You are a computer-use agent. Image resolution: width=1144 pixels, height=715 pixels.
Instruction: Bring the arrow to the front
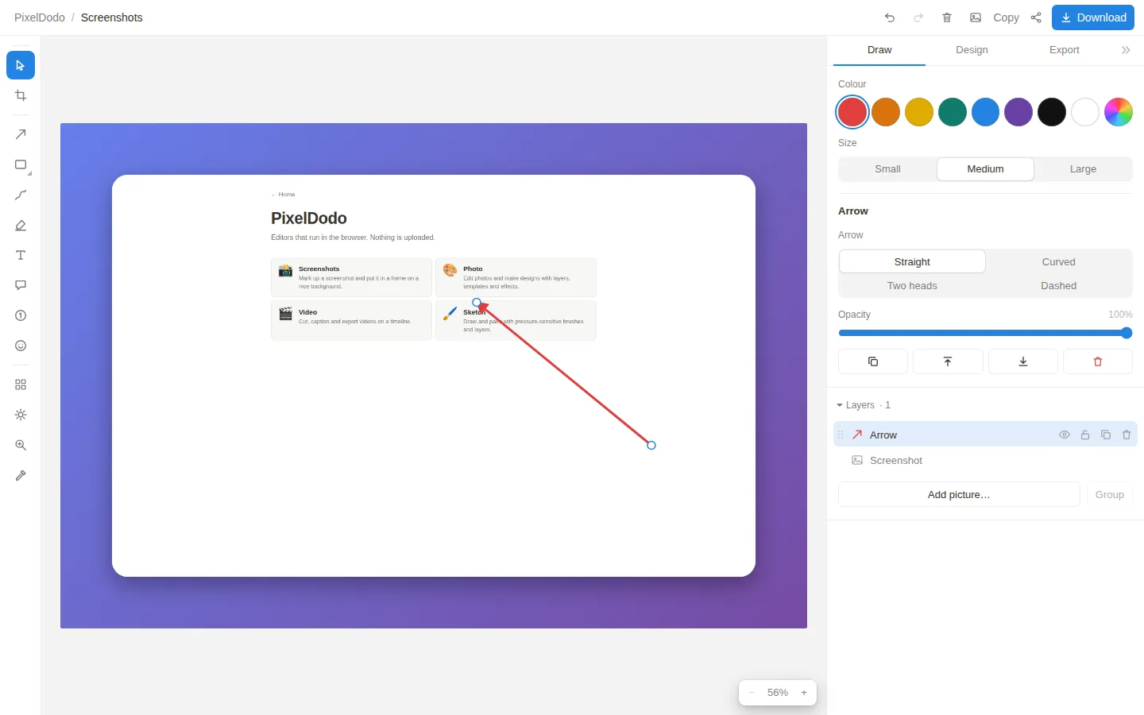(948, 361)
